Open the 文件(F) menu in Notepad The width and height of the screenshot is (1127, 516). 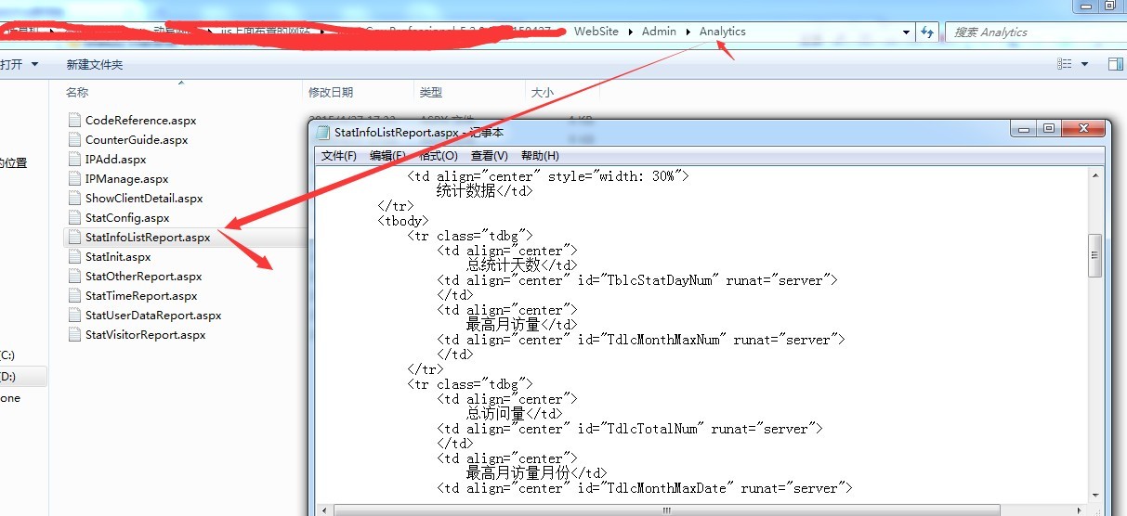(339, 156)
